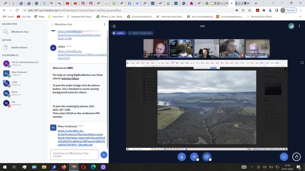The width and height of the screenshot is (305, 171).
Task: Open Geteilte Notizen in the sidebar
Action: coord(19,47)
